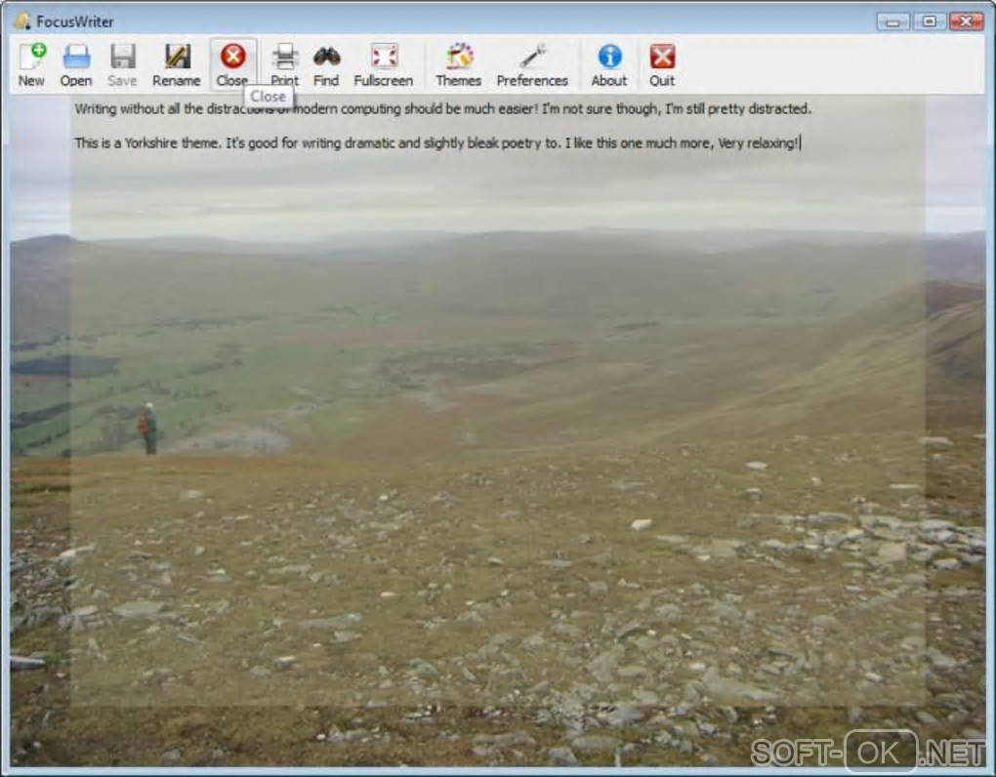Maximize the FocusWriter window
This screenshot has height=777, width=996.
coord(930,21)
